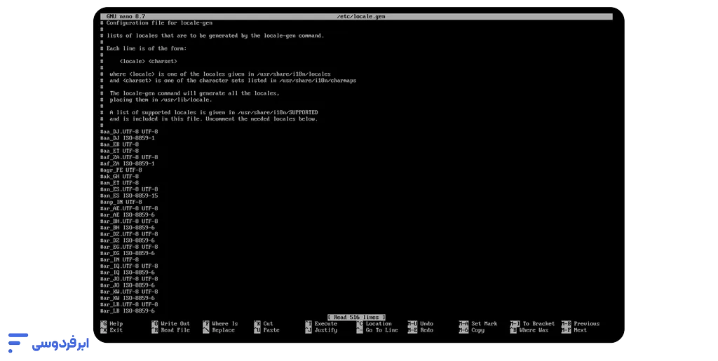This screenshot has height=361, width=718.
Task: Click the Cut shortcut label
Action: pos(268,324)
